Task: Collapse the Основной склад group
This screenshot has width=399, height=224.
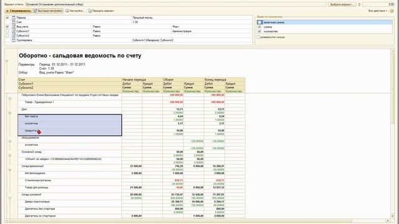Action: coord(10,155)
